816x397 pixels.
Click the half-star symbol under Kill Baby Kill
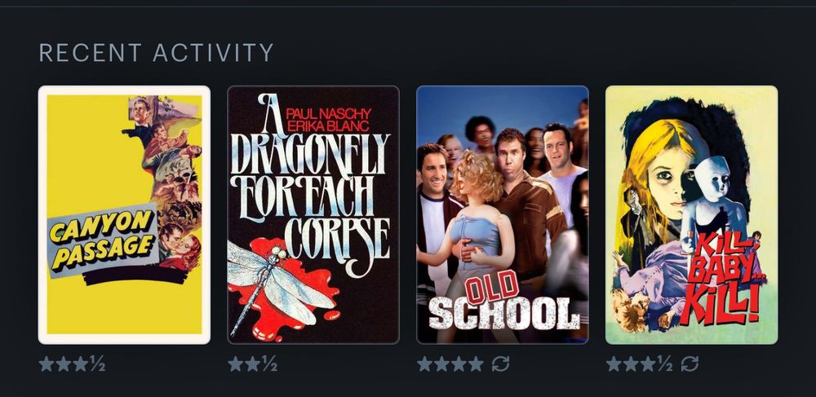pyautogui.click(x=665, y=364)
